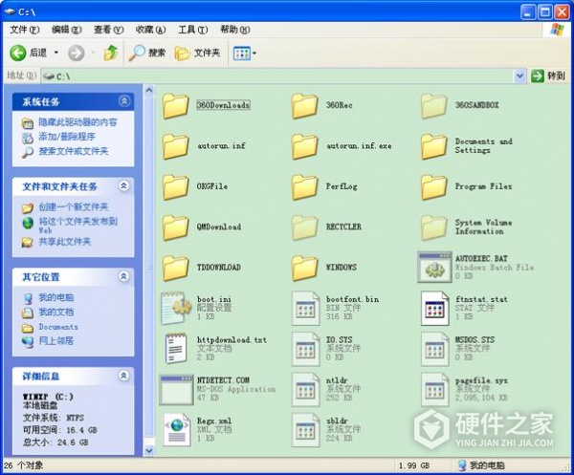
Task: Open the Back button history dropdown arrow
Action: click(x=56, y=53)
